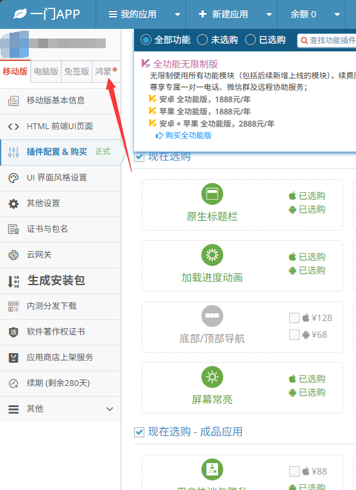The image size is (356, 490).
Task: Check the Apple ¥128 box for 底部/顶部导航
Action: coord(294,318)
